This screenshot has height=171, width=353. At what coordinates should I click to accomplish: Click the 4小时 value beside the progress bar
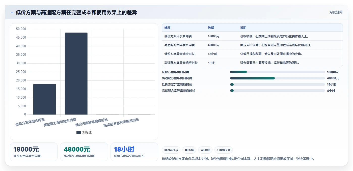click(x=331, y=91)
